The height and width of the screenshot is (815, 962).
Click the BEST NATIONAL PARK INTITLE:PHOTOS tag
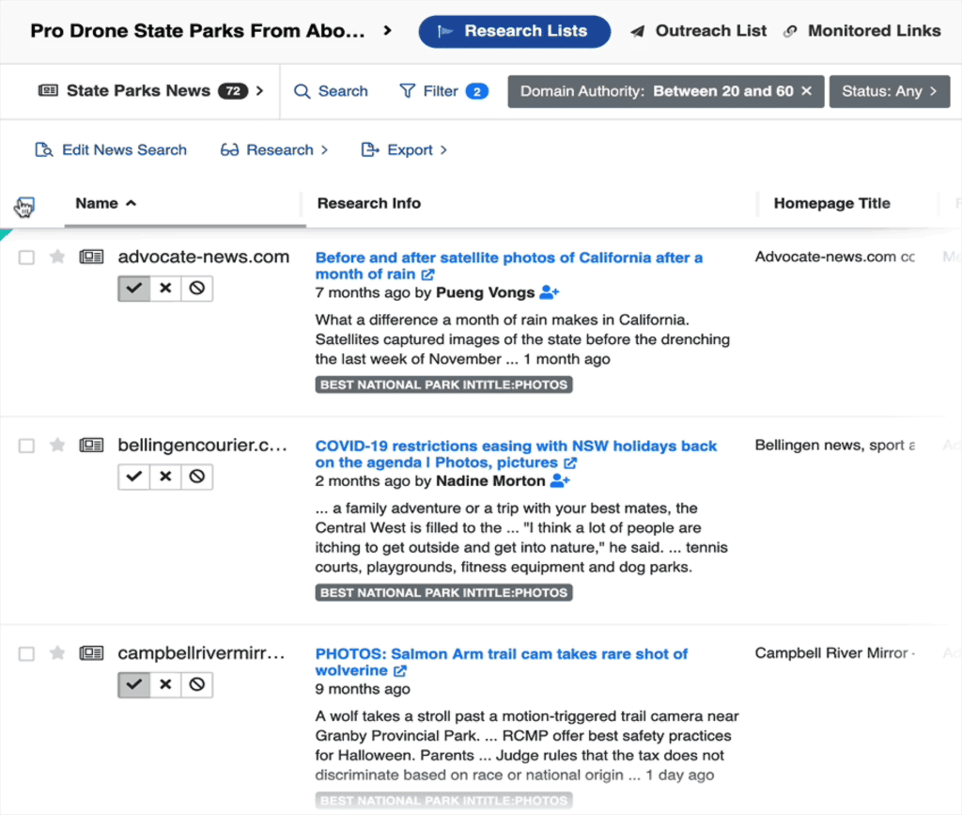(443, 384)
